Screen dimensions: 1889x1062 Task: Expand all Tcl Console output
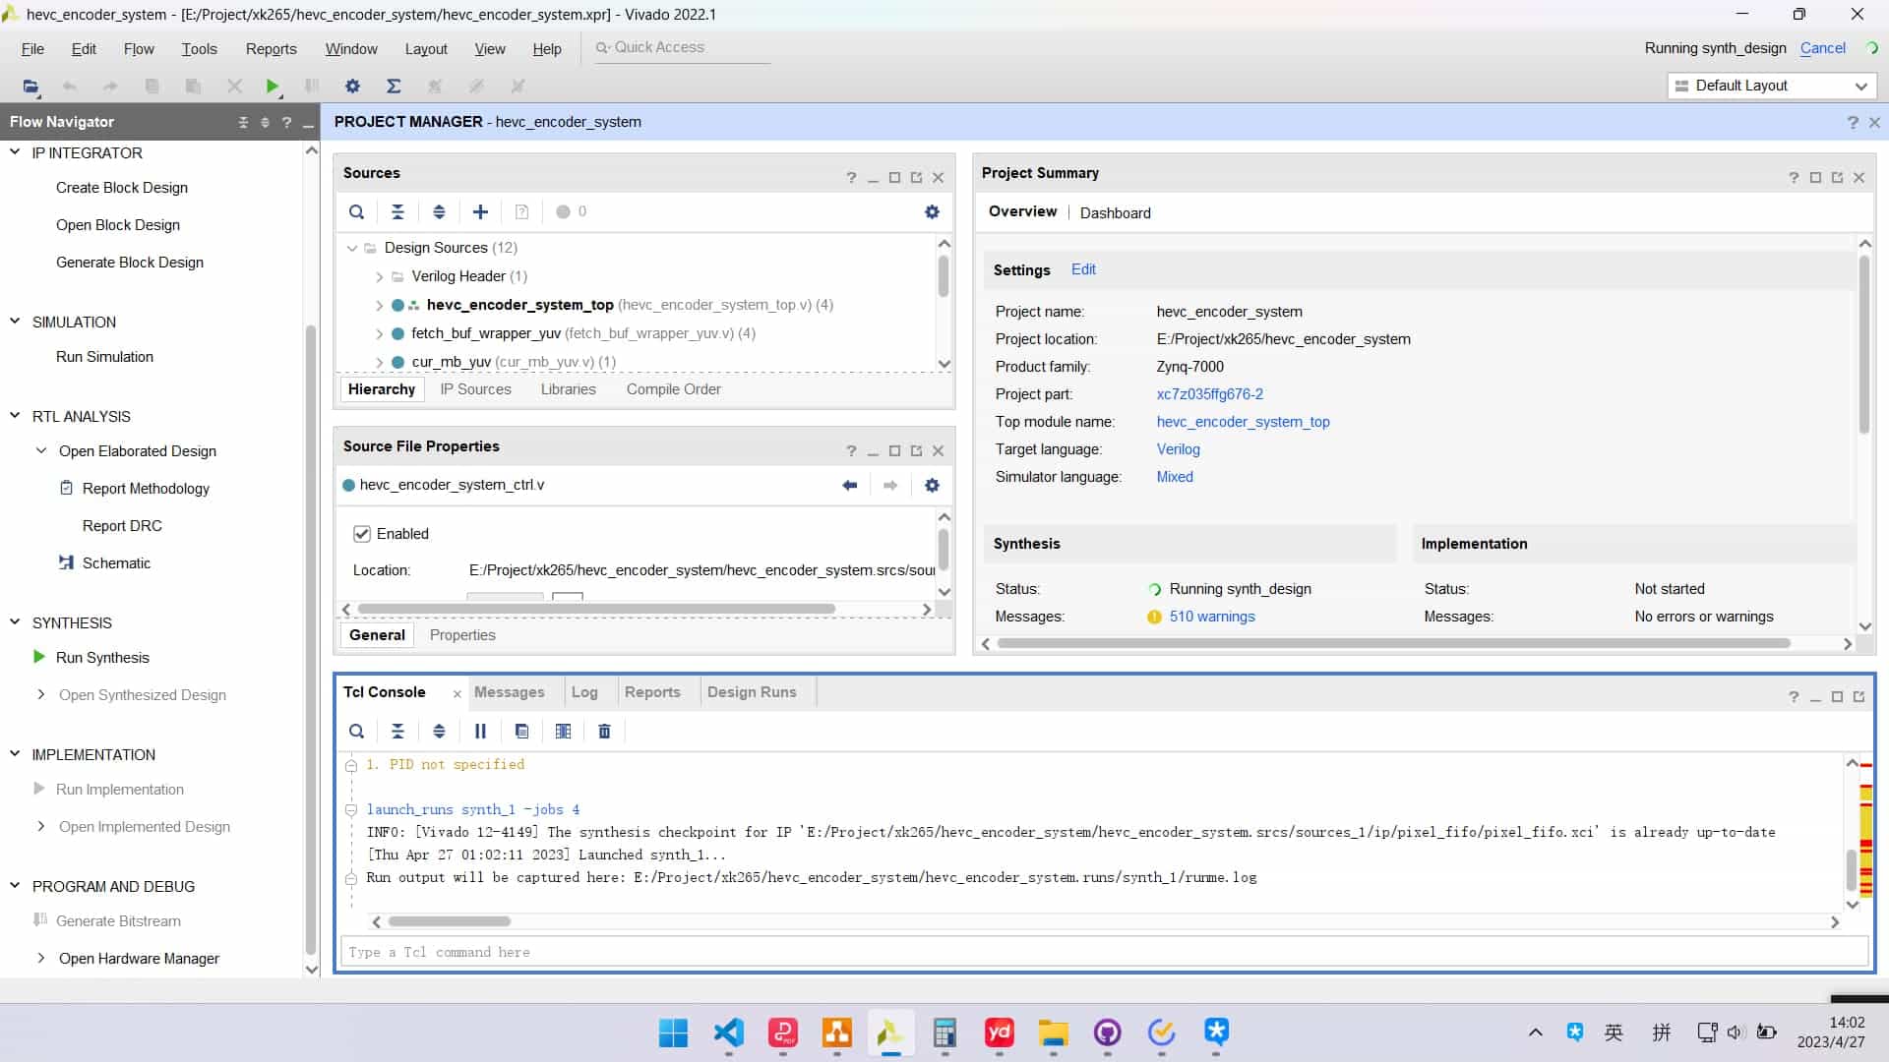click(x=439, y=732)
